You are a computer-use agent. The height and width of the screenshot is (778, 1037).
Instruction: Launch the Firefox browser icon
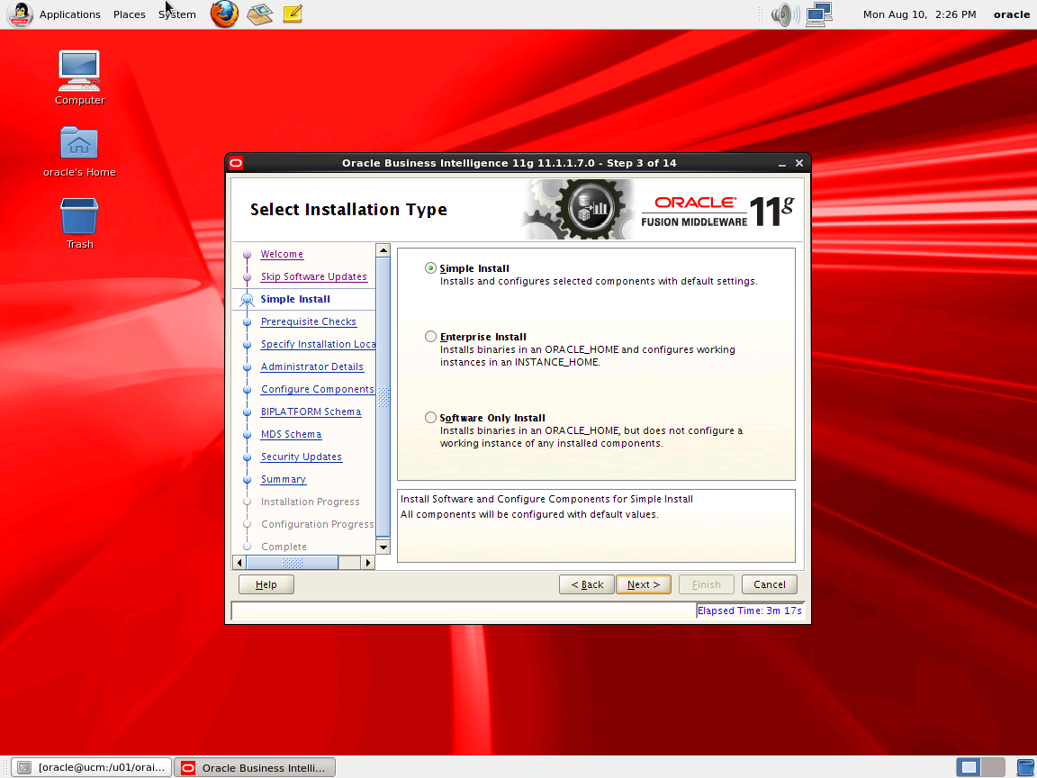pyautogui.click(x=224, y=14)
